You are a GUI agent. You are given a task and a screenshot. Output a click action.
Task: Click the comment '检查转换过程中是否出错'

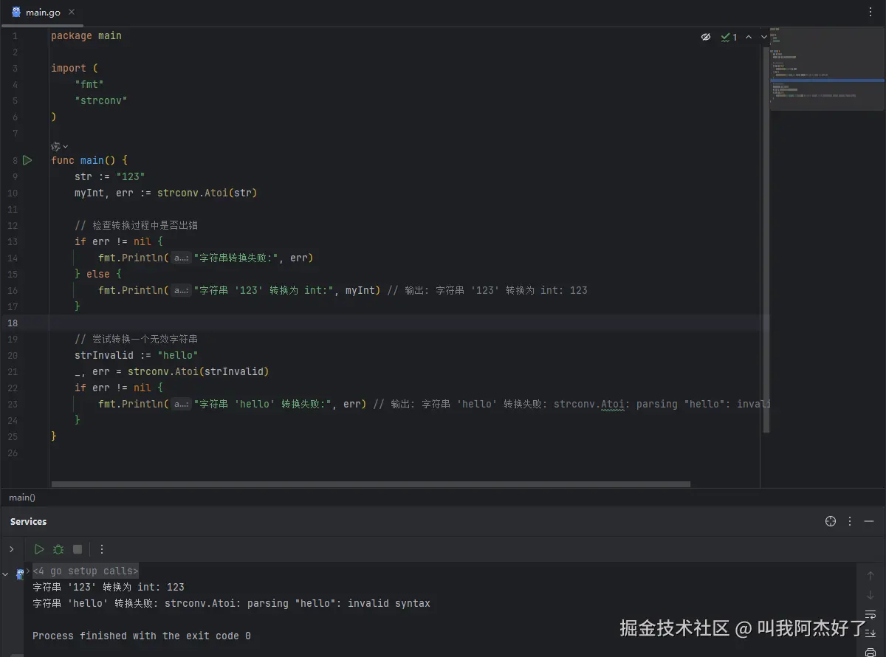pos(136,226)
